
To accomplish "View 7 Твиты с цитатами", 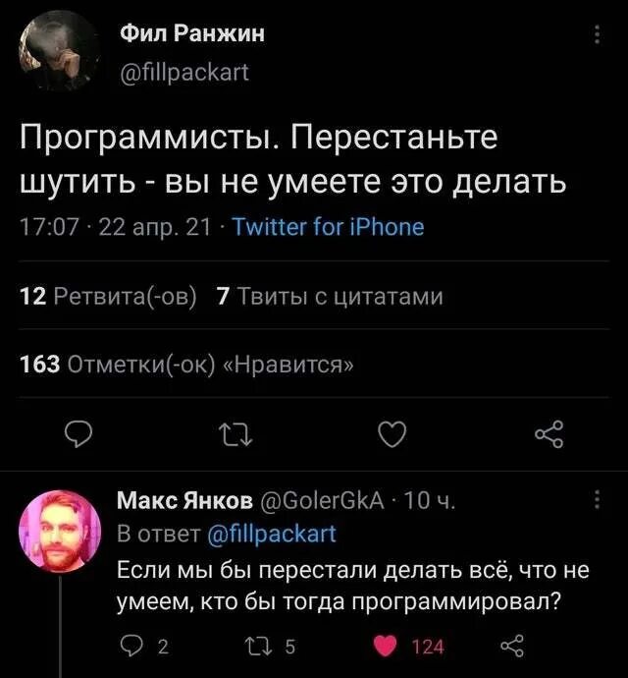I will [328, 296].
